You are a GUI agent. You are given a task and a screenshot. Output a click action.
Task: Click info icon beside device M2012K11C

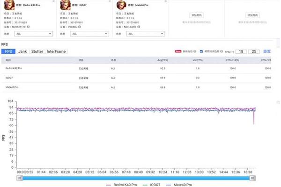click(x=28, y=27)
